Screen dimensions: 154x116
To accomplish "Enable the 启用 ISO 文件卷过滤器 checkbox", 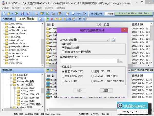I will pos(63,52).
